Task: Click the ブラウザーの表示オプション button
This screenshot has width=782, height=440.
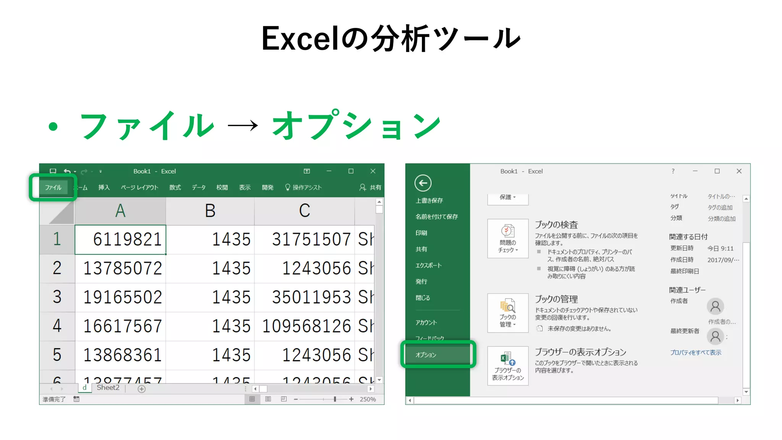Action: point(508,366)
